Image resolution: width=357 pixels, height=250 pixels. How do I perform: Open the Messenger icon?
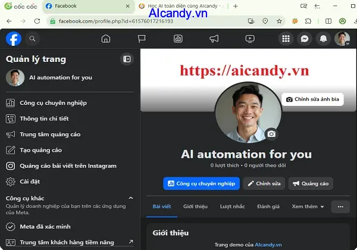click(305, 39)
